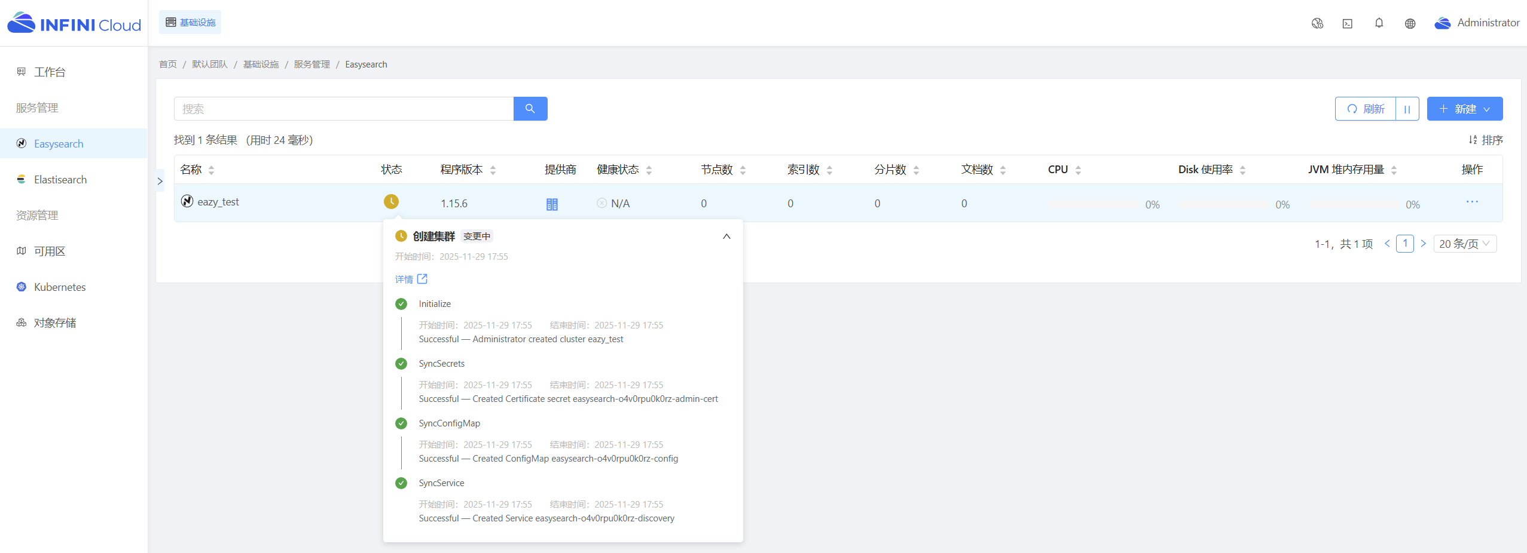The height and width of the screenshot is (553, 1527).
Task: Click the SyncService step check icon
Action: (x=401, y=483)
